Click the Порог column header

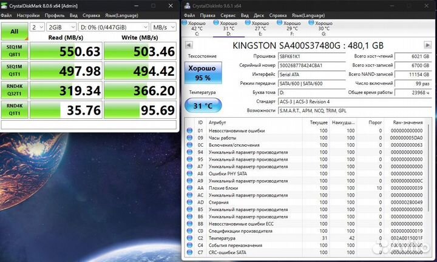click(375, 123)
